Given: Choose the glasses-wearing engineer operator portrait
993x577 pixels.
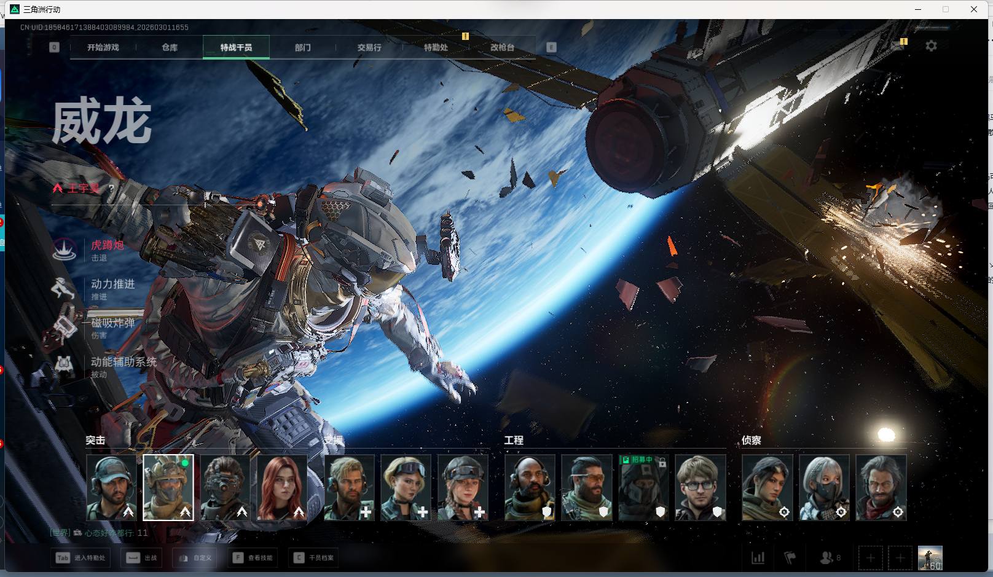Looking at the screenshot, I should click(700, 487).
